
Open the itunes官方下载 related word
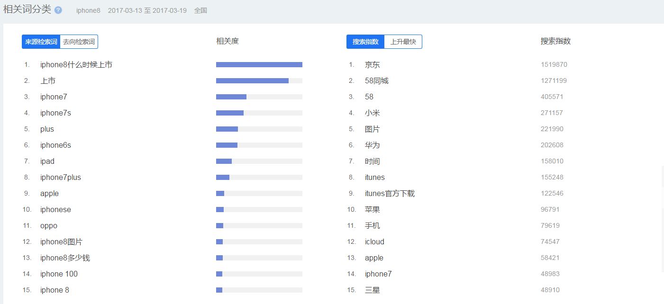pyautogui.click(x=390, y=193)
